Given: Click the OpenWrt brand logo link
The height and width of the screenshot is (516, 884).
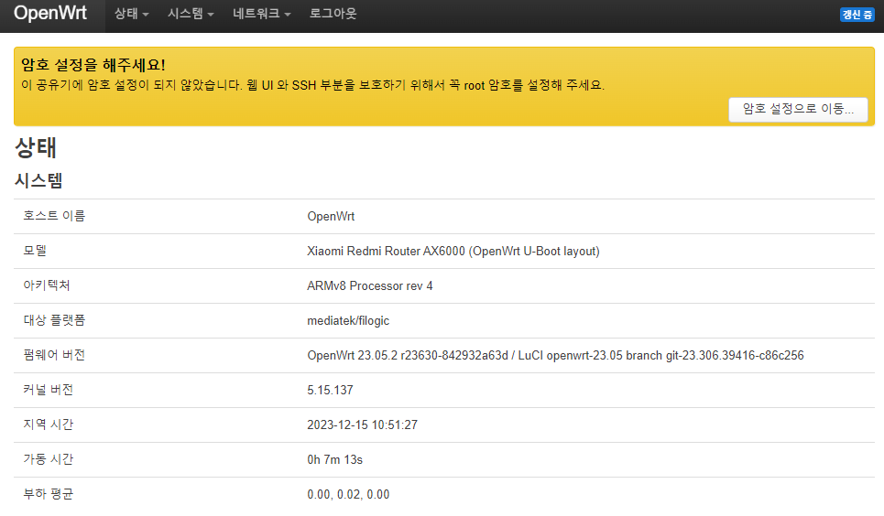Looking at the screenshot, I should pos(50,13).
